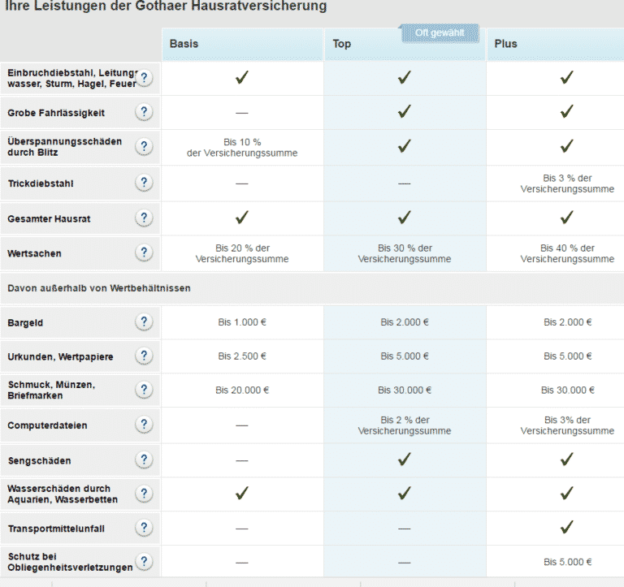
Task: Select the Basis tariff column header
Action: [242, 44]
